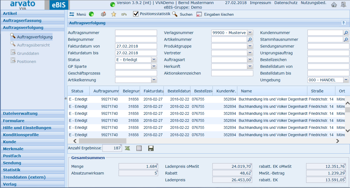Click the yellow favorites star icon
350x188 pixels.
(x=114, y=14)
